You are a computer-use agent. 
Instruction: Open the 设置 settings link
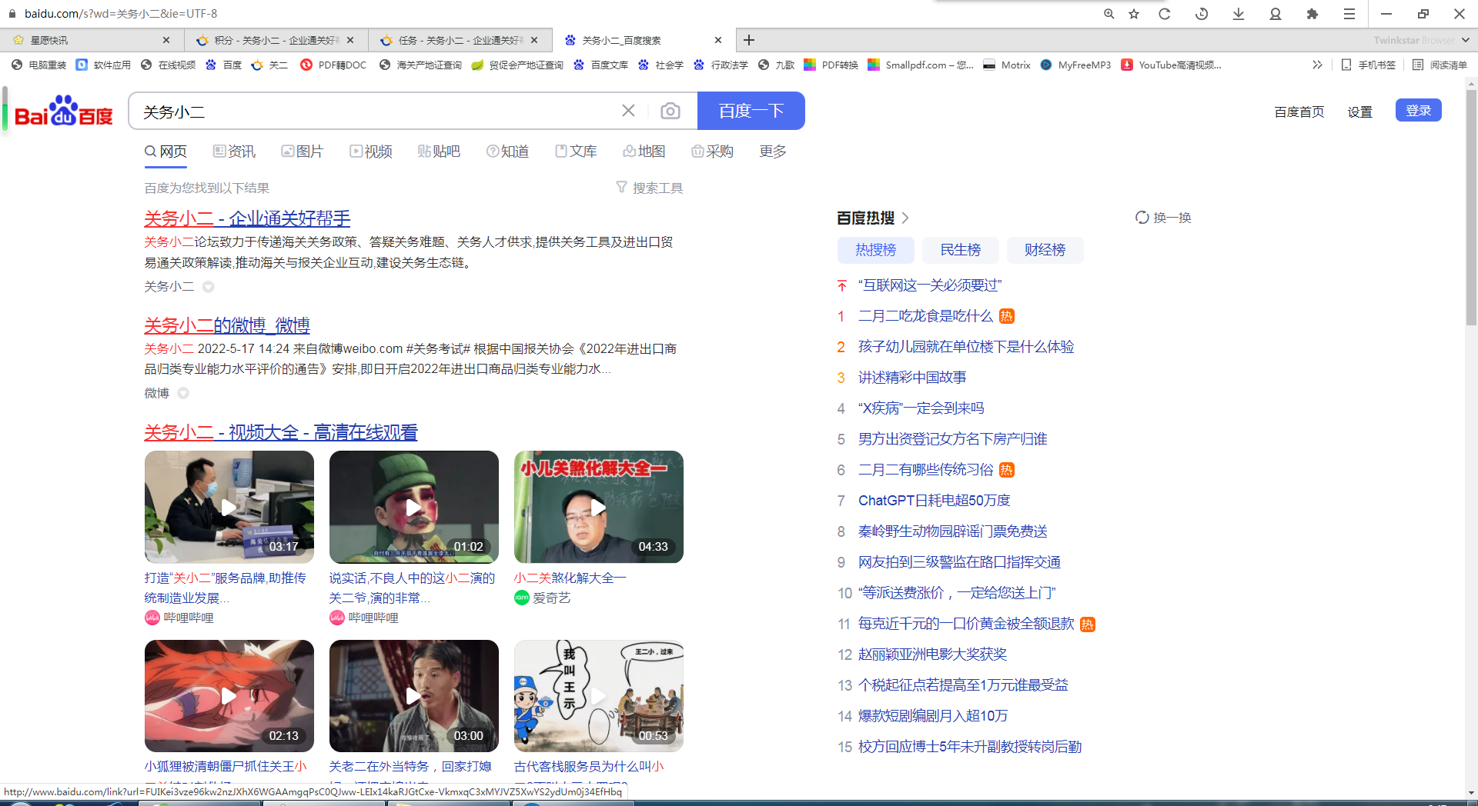click(x=1359, y=112)
